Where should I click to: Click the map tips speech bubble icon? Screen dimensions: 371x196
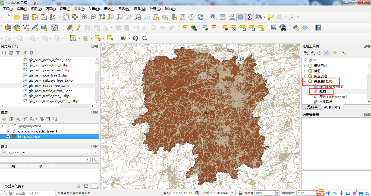[271, 17]
